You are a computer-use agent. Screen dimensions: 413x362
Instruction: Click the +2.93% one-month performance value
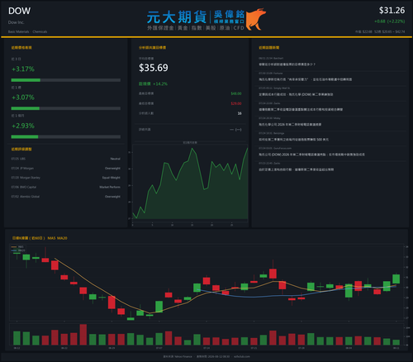pos(23,126)
